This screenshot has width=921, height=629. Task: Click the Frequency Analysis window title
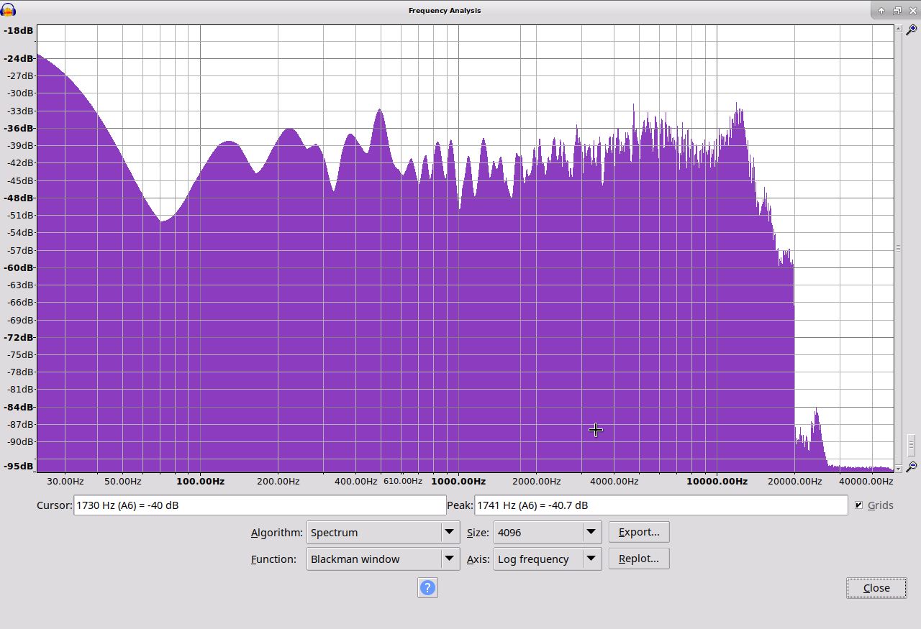(445, 10)
